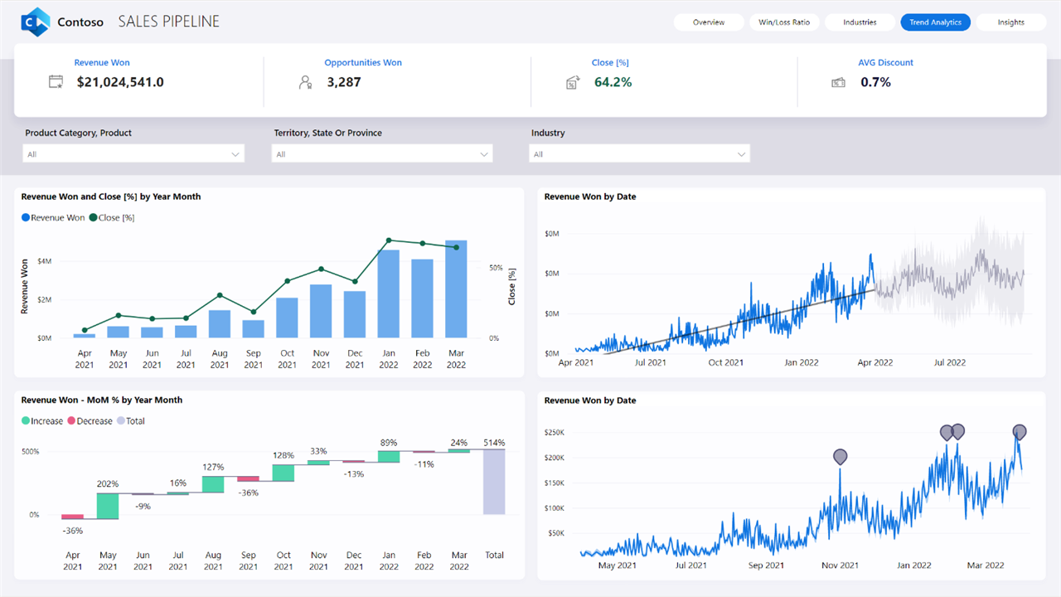Click the Close percent icon
Image resolution: width=1061 pixels, height=597 pixels.
tap(572, 82)
